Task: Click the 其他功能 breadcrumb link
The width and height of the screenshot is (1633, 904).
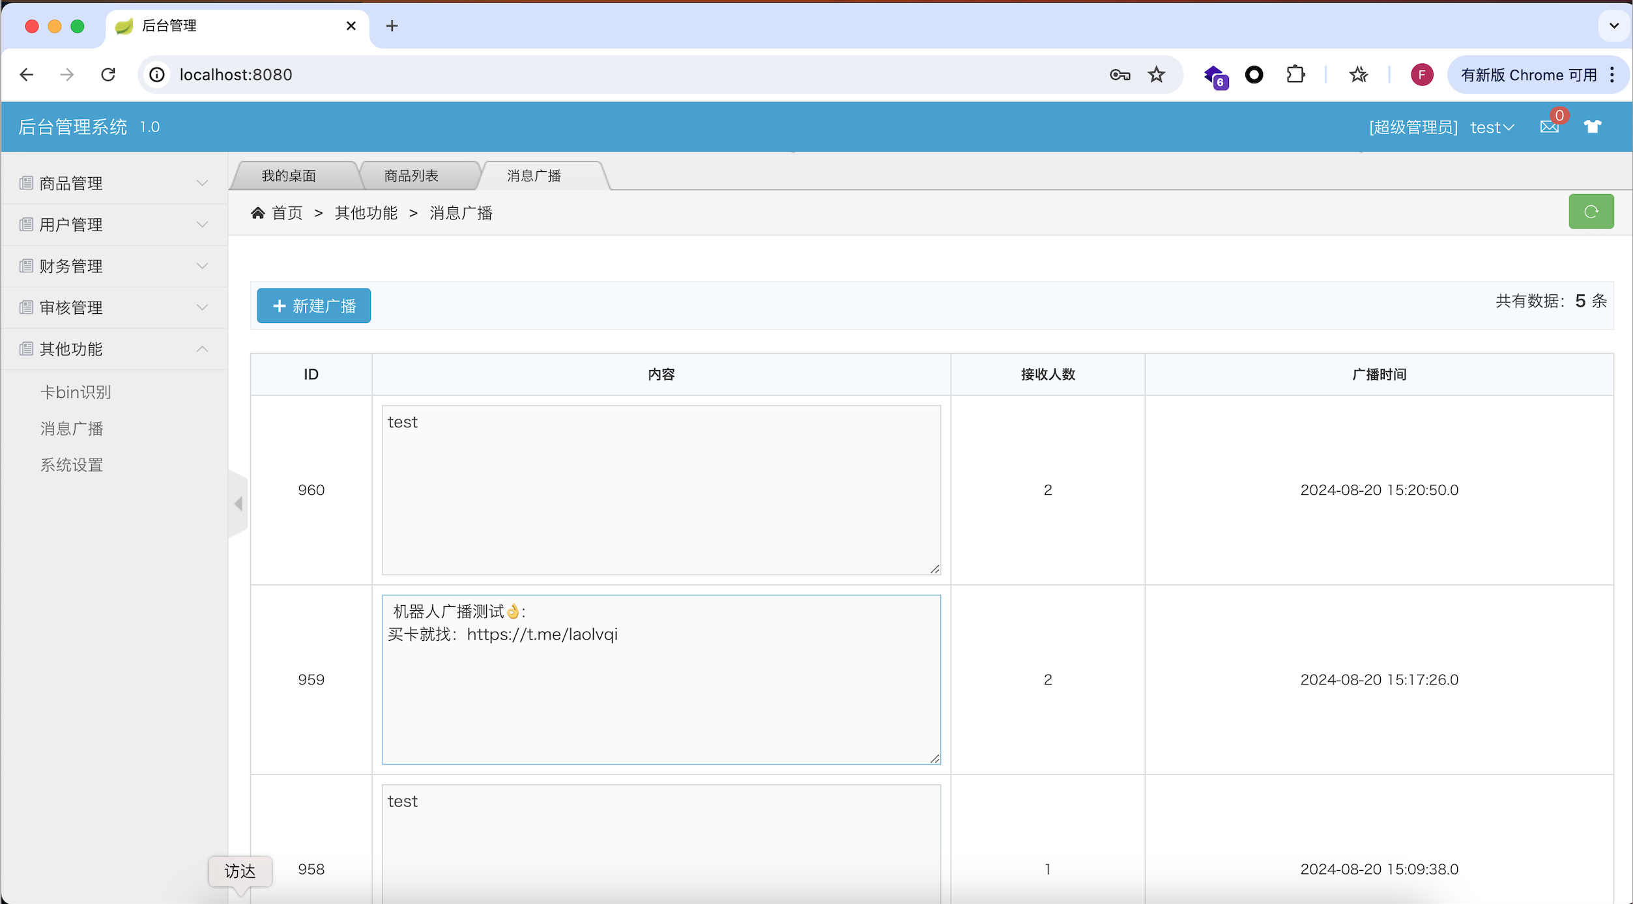Action: tap(366, 213)
